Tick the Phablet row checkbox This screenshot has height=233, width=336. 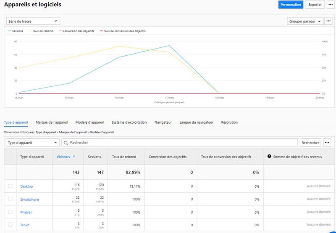click(10, 212)
